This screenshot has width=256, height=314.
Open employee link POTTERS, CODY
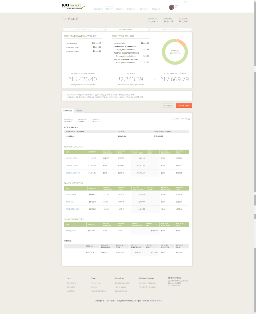(x=71, y=158)
